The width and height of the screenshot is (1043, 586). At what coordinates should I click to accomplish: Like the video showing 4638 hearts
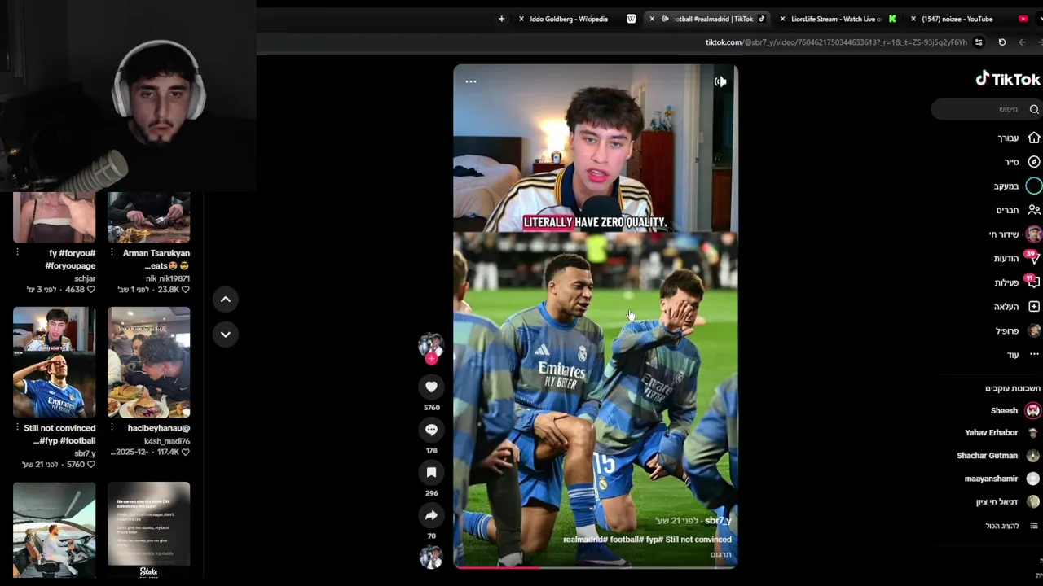point(90,290)
